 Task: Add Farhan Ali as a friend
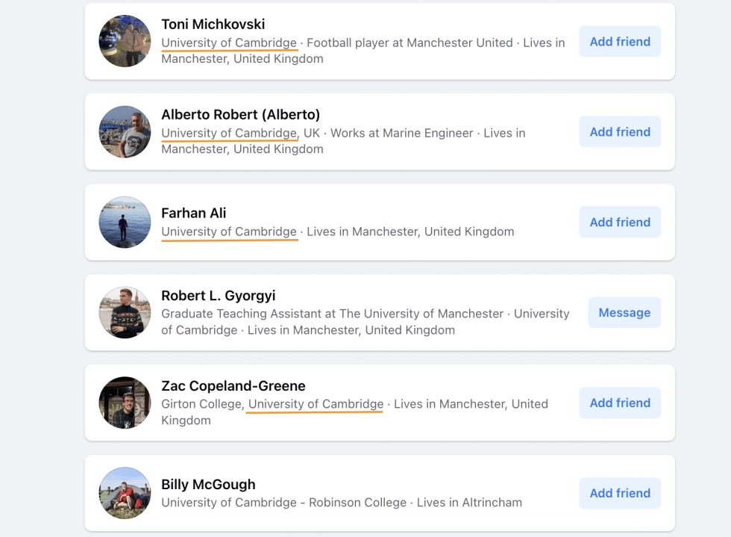(x=620, y=222)
